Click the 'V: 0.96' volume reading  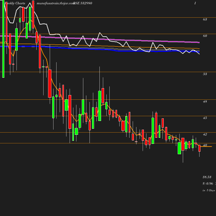coord(208,184)
